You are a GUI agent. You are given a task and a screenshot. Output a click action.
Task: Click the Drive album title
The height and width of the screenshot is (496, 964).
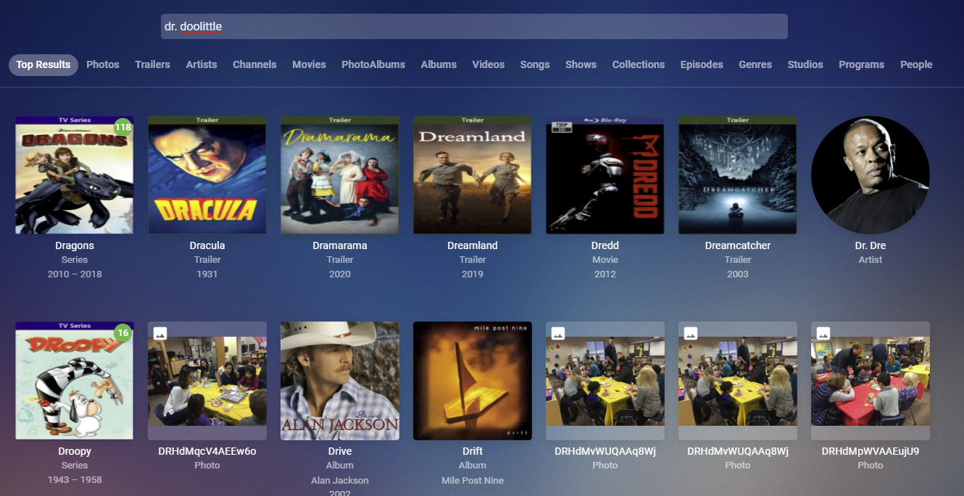click(340, 451)
